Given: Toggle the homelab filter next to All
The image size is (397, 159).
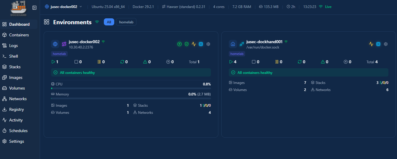Looking at the screenshot, I should point(126,22).
